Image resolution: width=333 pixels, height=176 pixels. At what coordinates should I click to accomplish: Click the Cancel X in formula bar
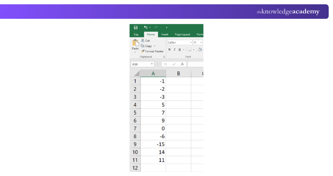pos(166,64)
